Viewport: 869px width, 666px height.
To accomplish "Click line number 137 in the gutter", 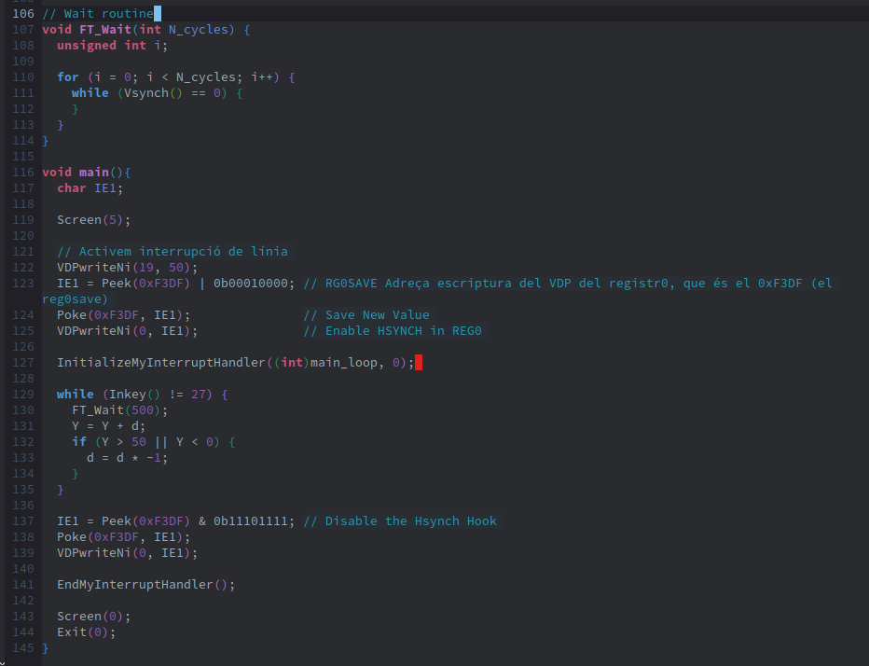I will 23,521.
